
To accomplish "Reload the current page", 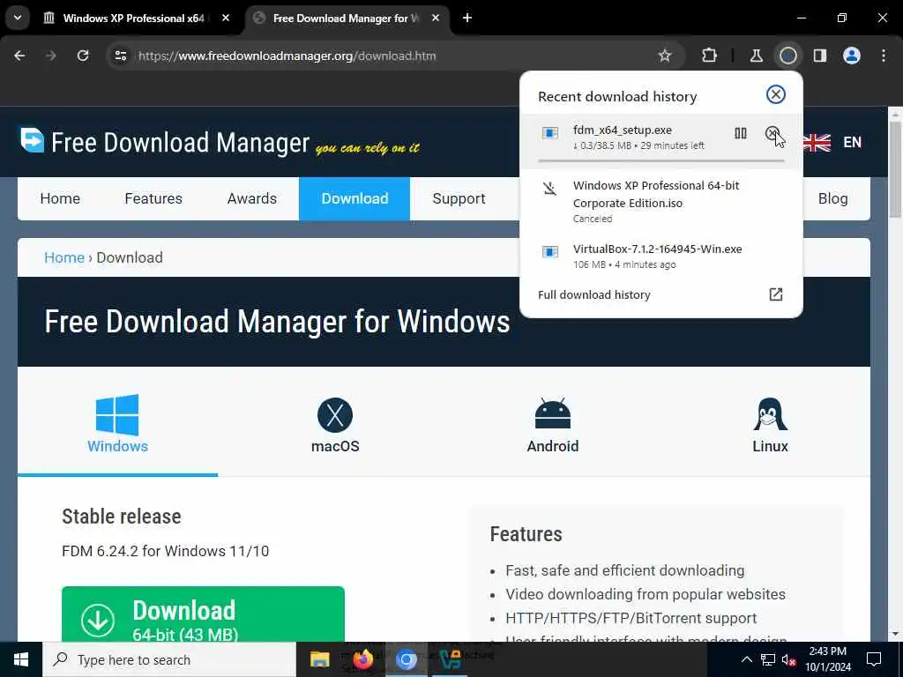I will pyautogui.click(x=83, y=56).
